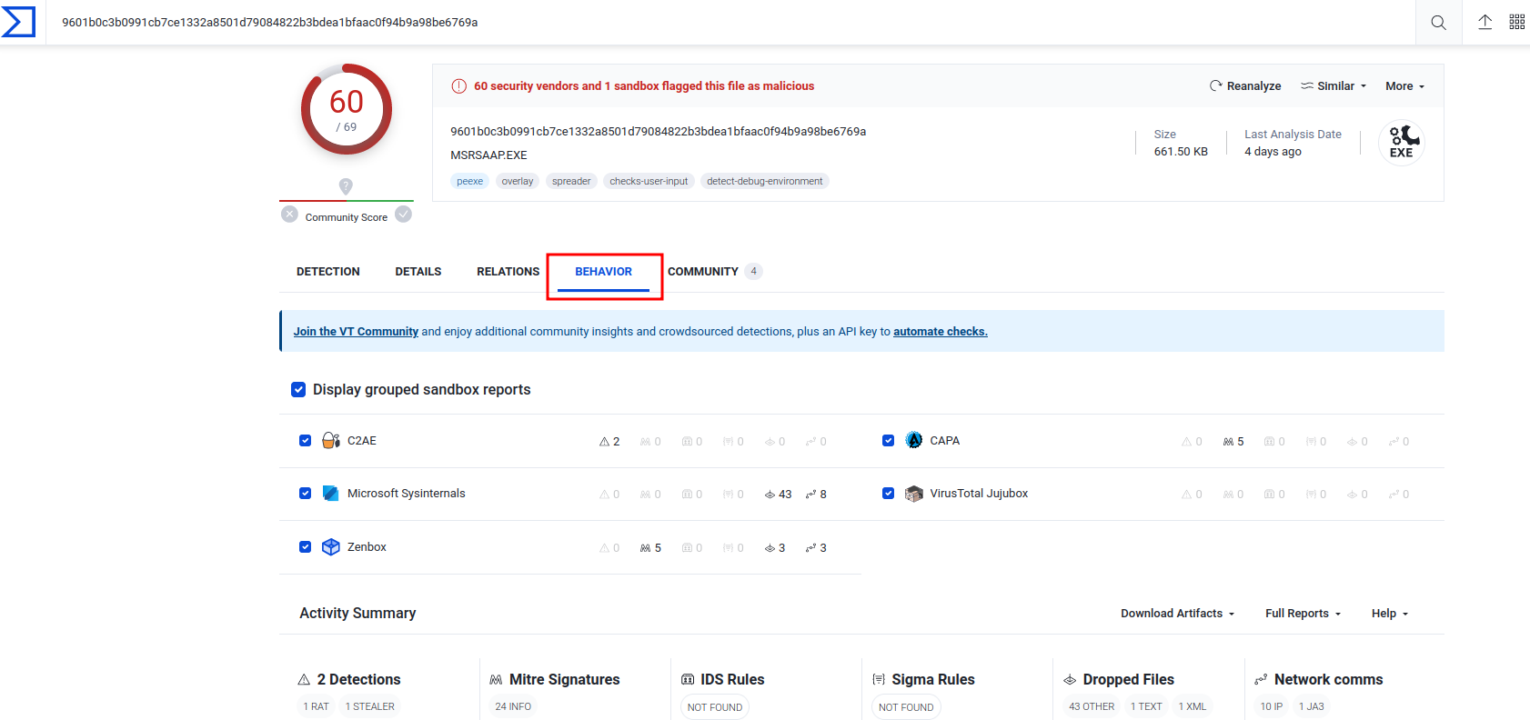Follow the Join the VT Community link
Viewport: 1530px width, 720px height.
(x=356, y=332)
